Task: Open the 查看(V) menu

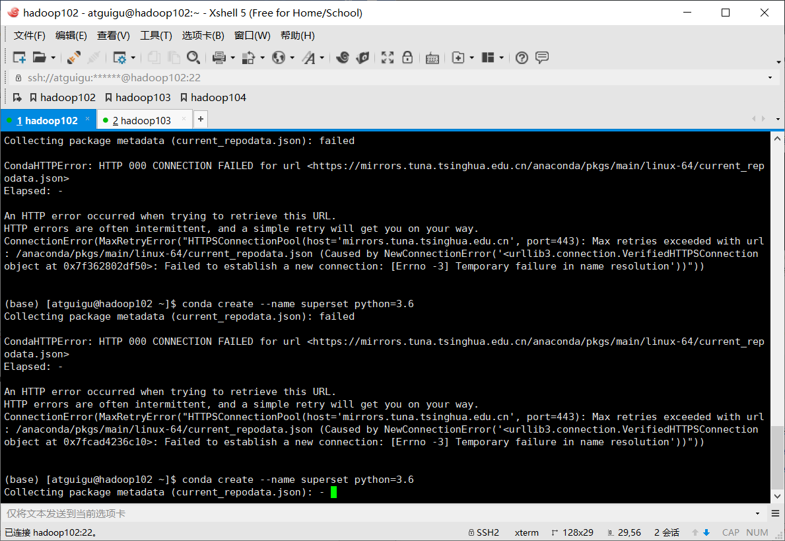Action: pyautogui.click(x=114, y=36)
